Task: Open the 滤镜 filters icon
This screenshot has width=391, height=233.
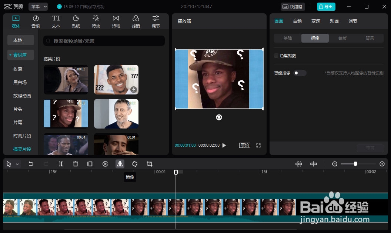Action: coord(136,21)
